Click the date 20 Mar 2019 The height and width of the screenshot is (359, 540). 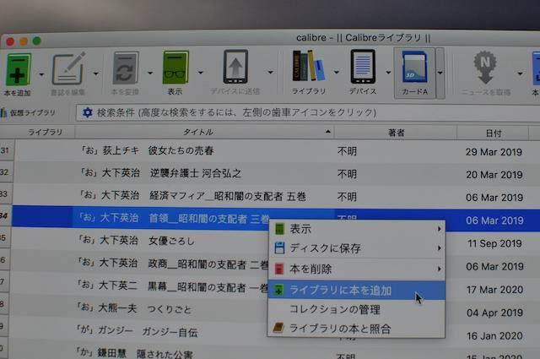pos(494,175)
